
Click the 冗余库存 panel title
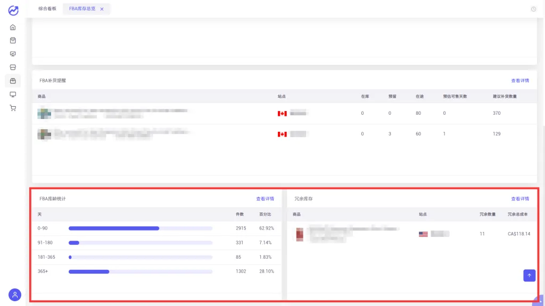coord(303,199)
